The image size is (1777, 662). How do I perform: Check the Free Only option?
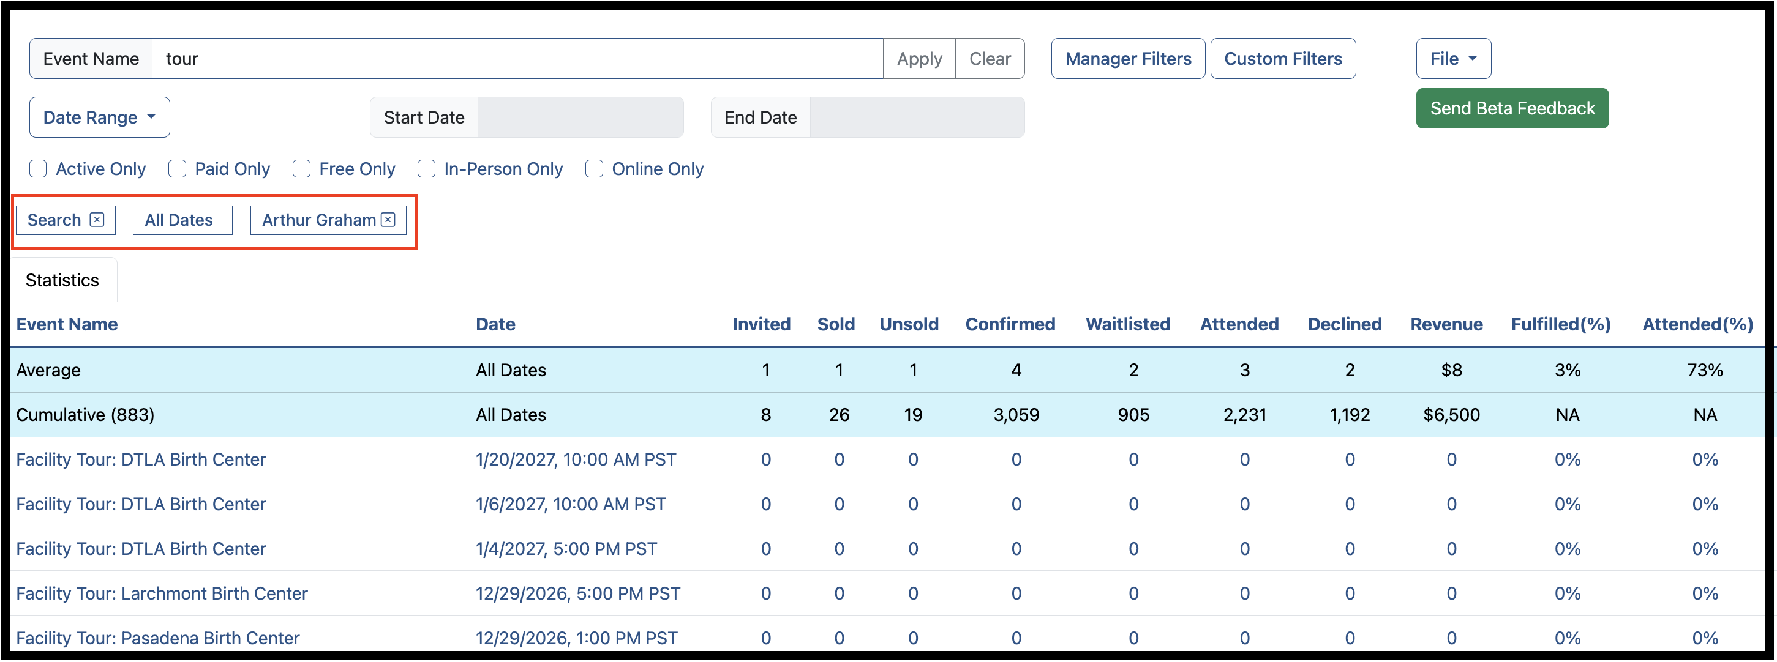tap(301, 169)
